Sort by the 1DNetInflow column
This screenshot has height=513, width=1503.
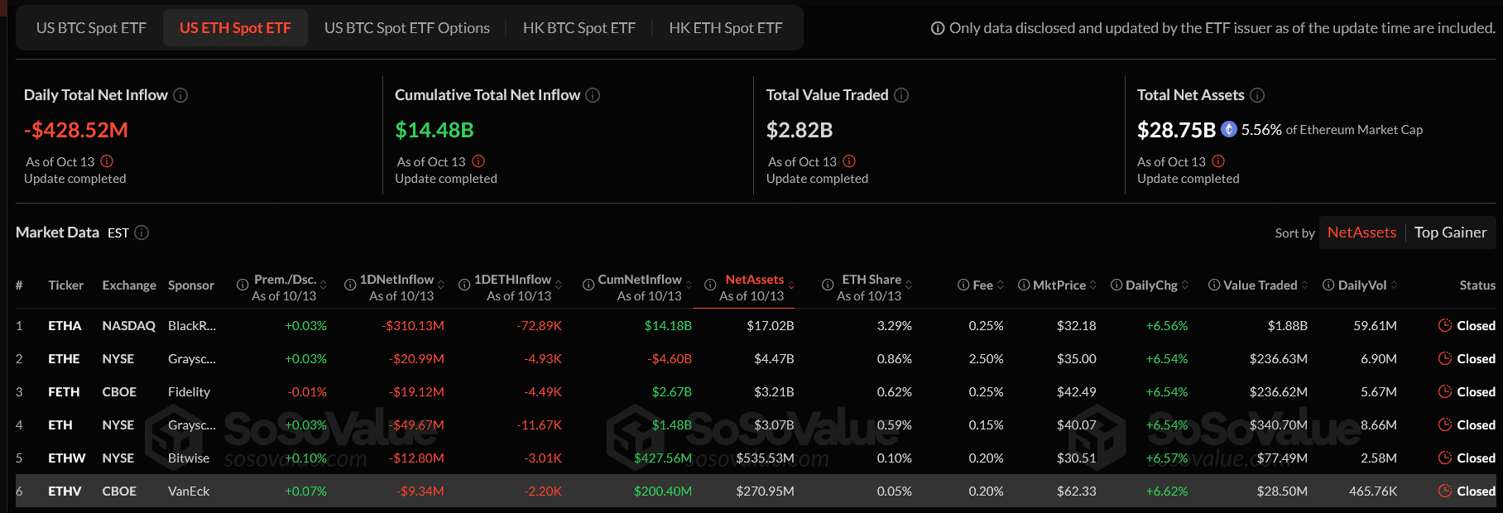[396, 280]
